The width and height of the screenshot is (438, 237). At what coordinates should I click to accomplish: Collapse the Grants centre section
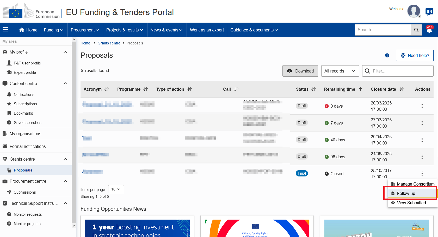point(65,159)
